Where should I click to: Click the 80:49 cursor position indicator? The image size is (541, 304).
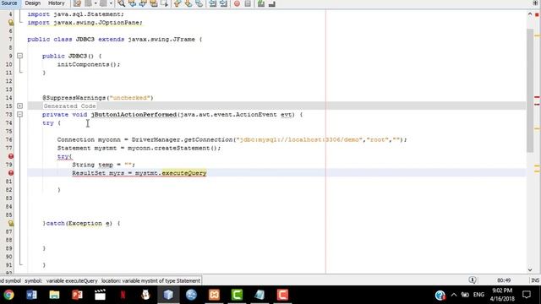[504, 280]
